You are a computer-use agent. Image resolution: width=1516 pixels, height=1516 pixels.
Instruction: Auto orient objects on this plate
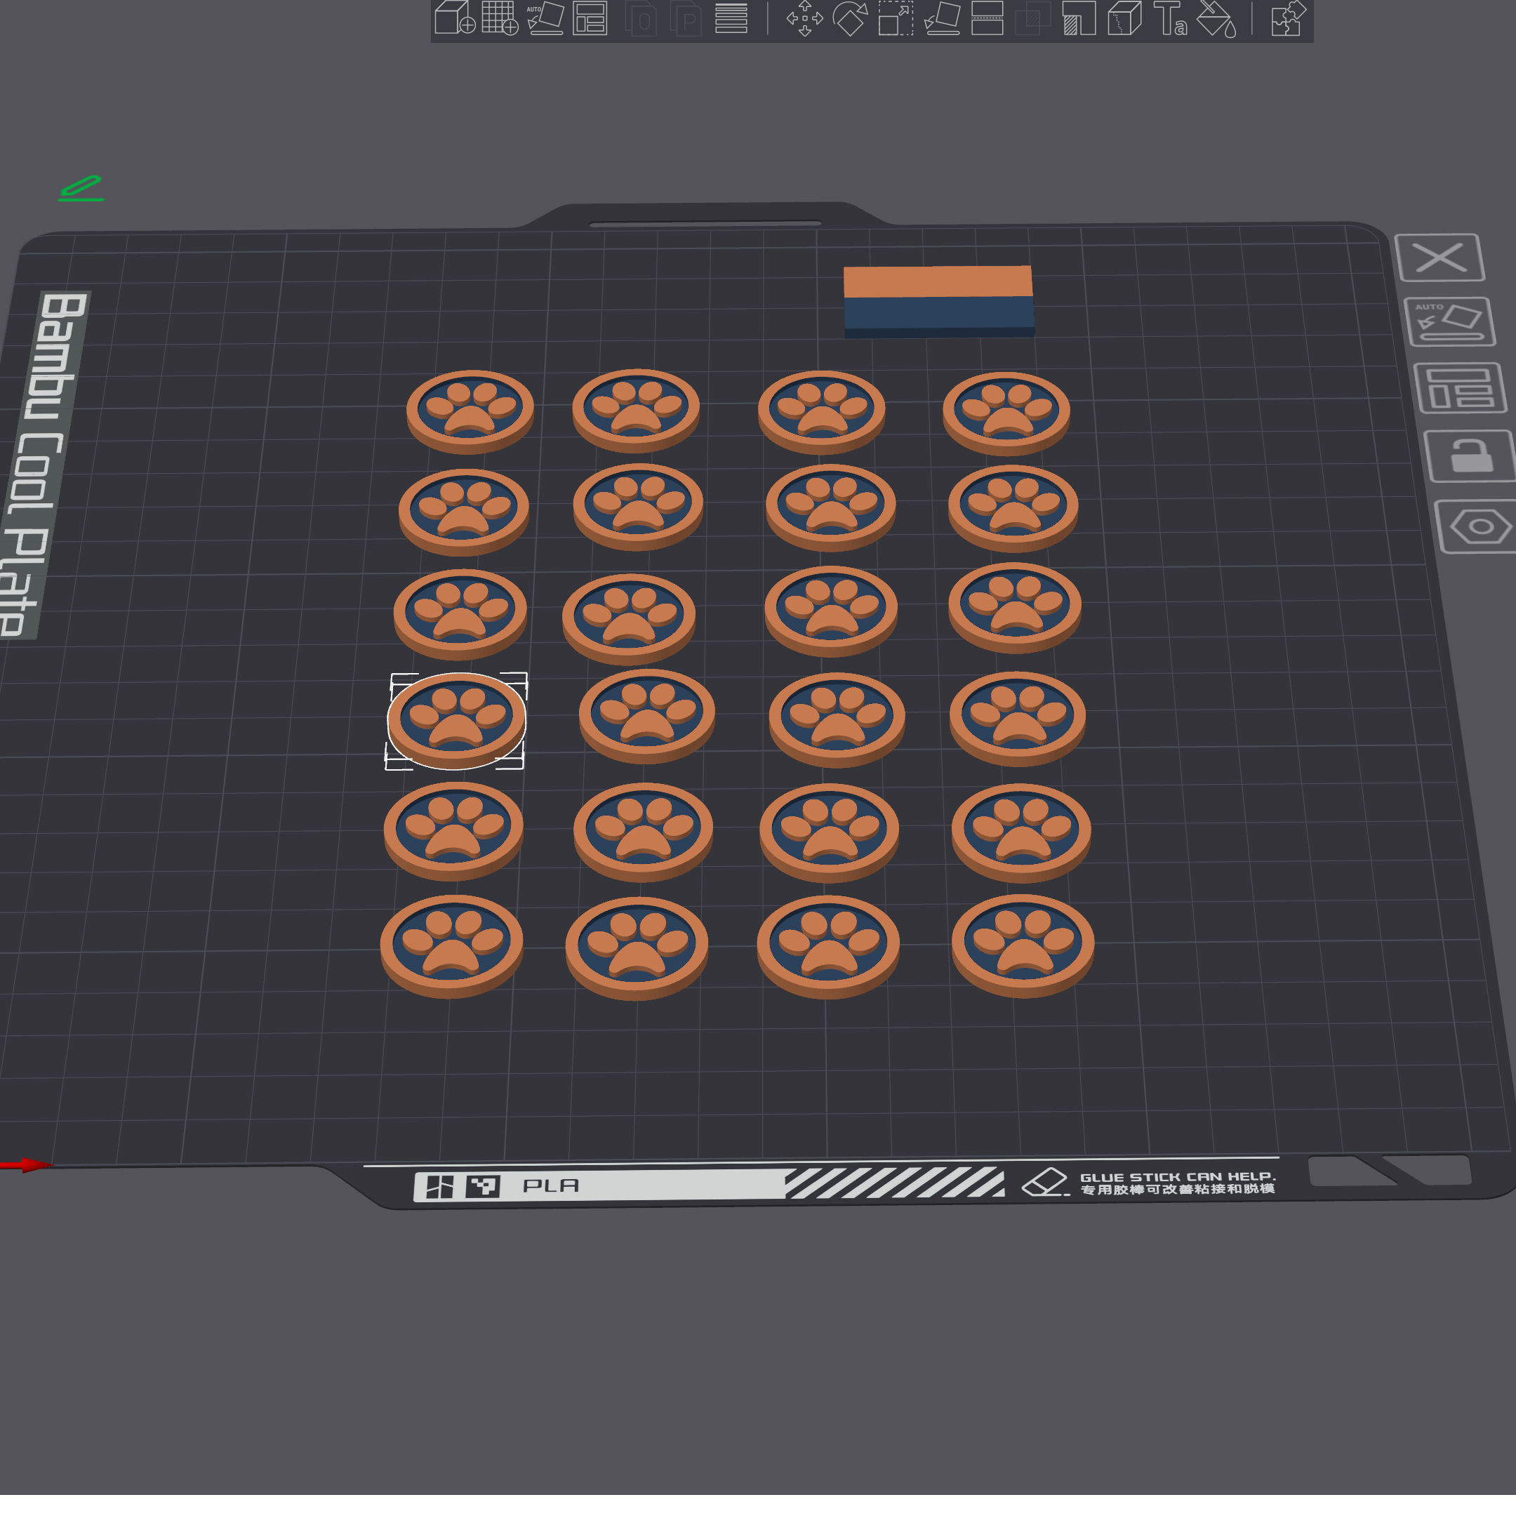pos(1449,321)
